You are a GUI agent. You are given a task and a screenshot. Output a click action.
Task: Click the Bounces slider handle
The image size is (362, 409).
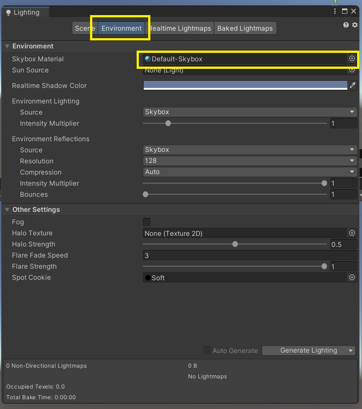(x=146, y=195)
